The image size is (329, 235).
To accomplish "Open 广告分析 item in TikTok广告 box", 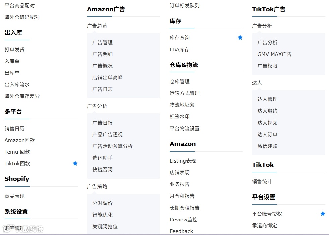I will click(267, 42).
